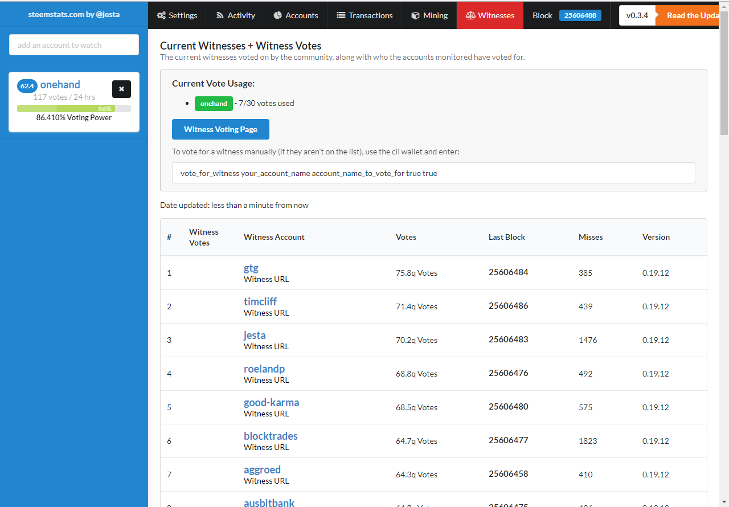Select the Witnesses tab
The height and width of the screenshot is (507, 729).
pos(490,15)
